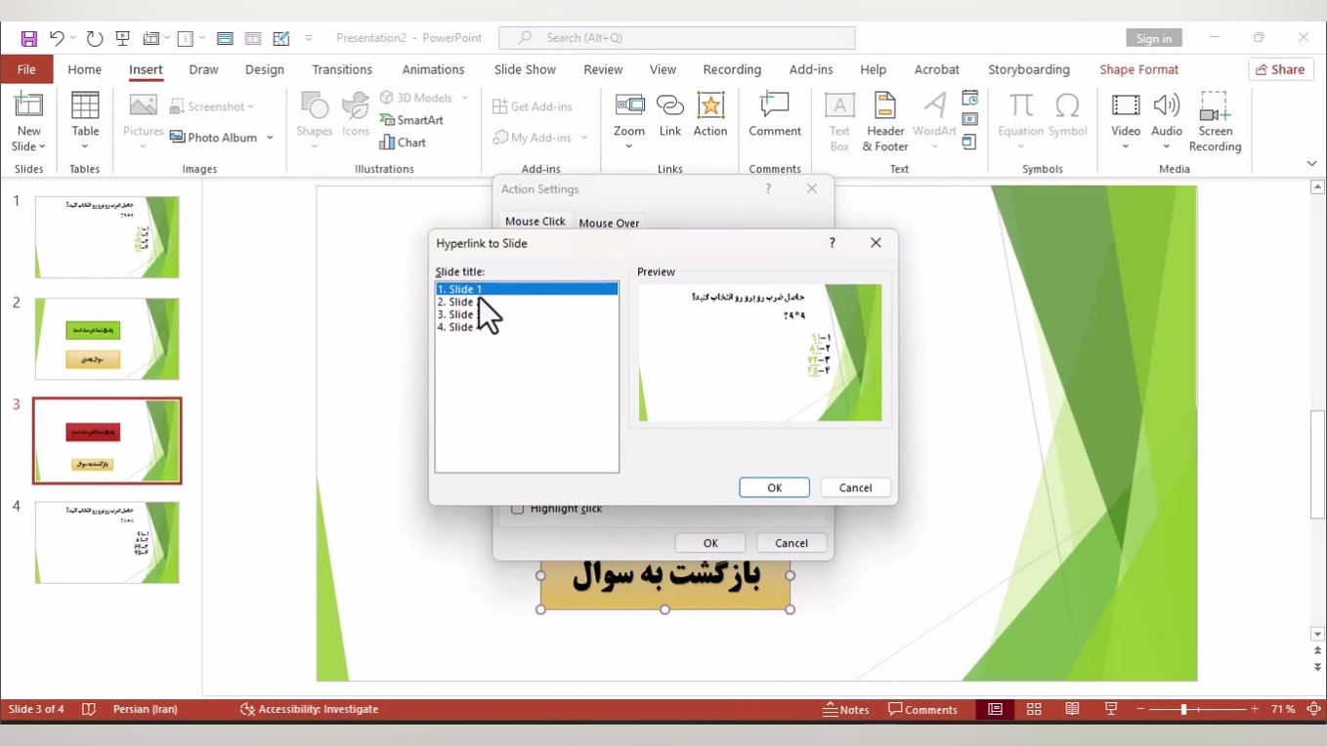Close the Hyperlink to Slide dialog

tap(876, 243)
